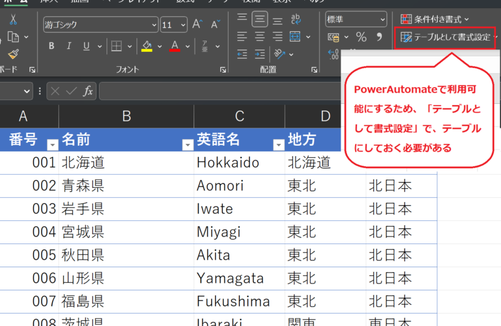Click the increase font size icon

[x=197, y=24]
